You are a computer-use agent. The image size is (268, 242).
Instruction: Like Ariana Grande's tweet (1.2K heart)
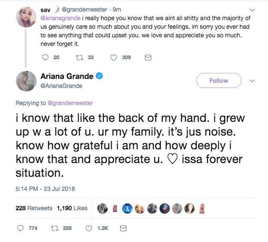coord(89,228)
